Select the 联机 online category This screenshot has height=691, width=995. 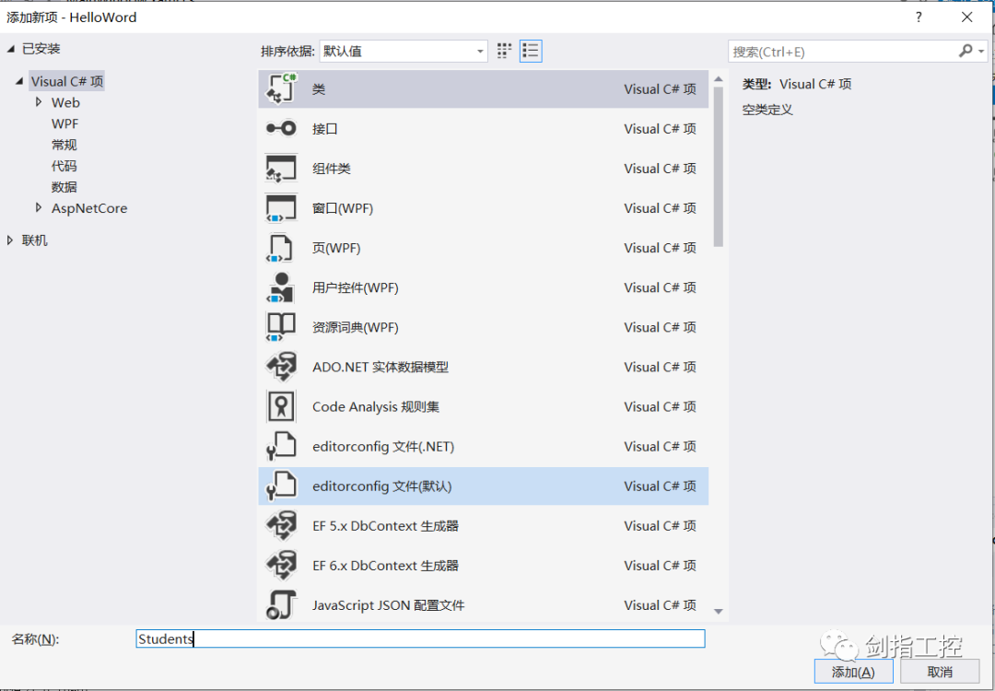[x=34, y=240]
